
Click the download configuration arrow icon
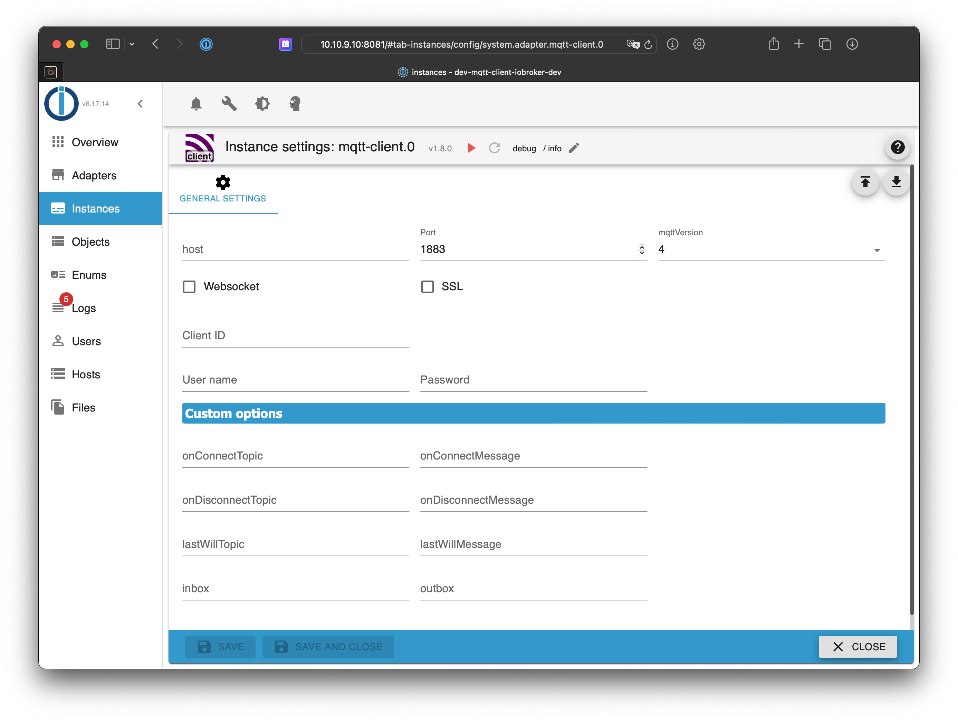pyautogui.click(x=896, y=182)
